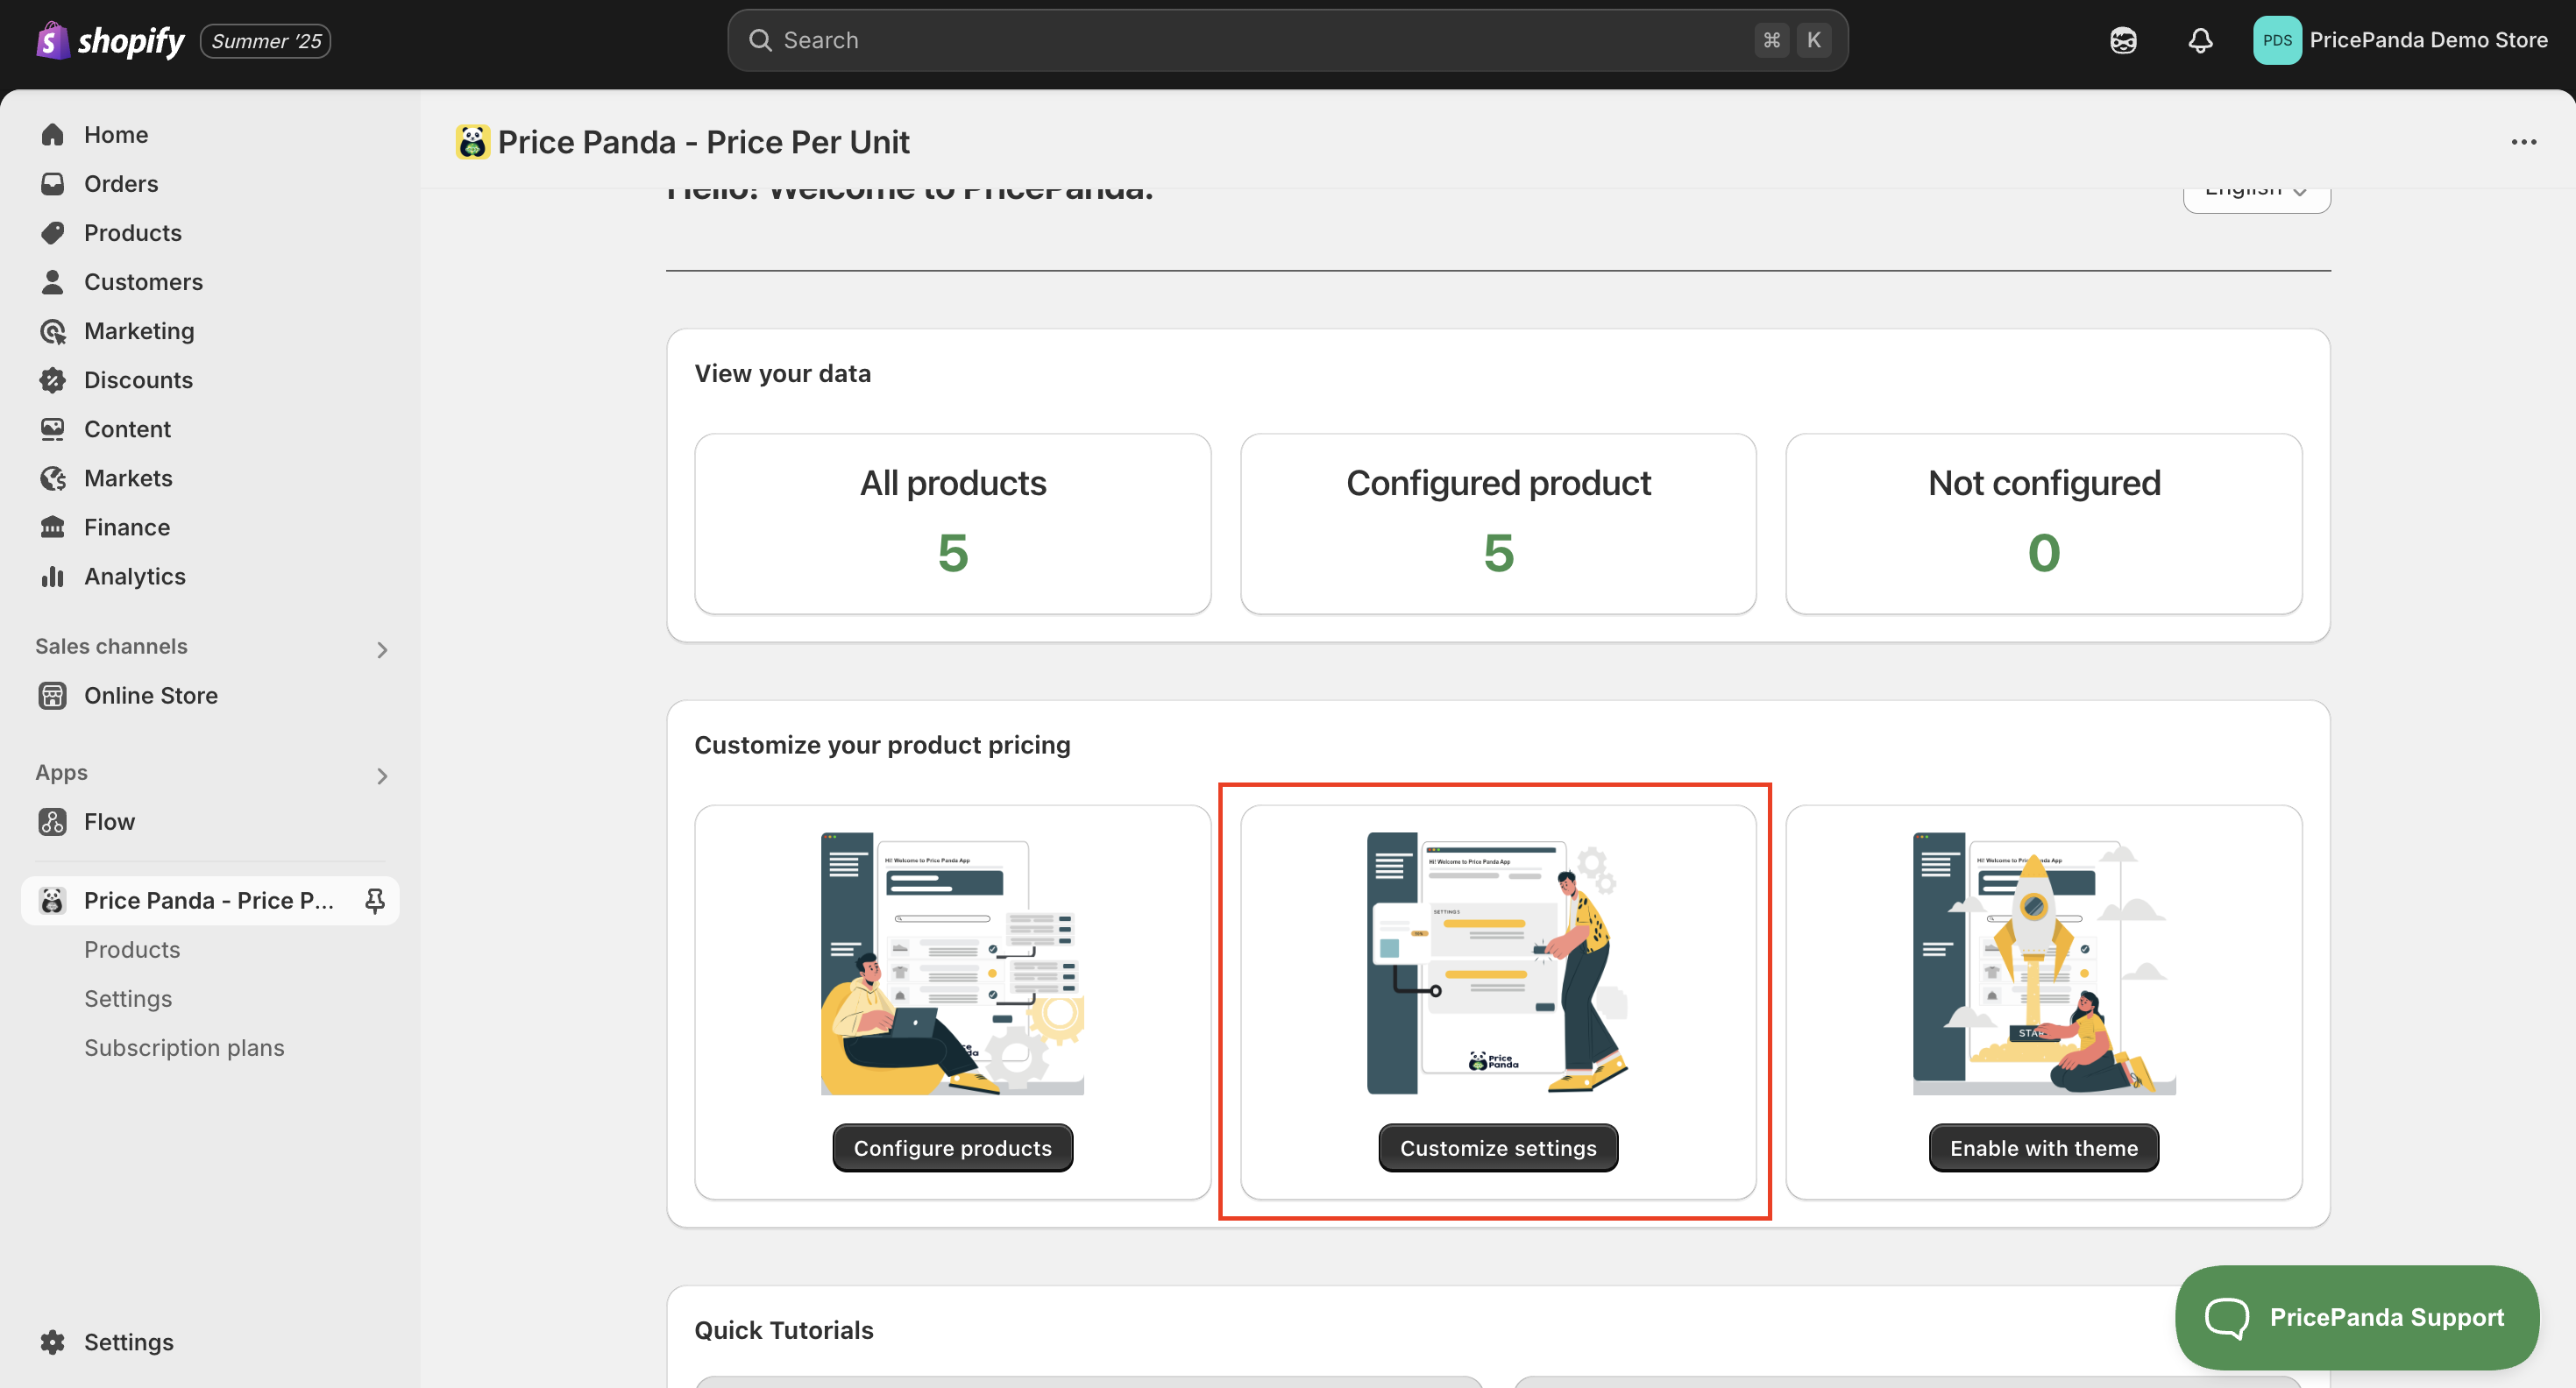Viewport: 2576px width, 1388px height.
Task: Open Subscription plans submenu item
Action: (x=184, y=1047)
